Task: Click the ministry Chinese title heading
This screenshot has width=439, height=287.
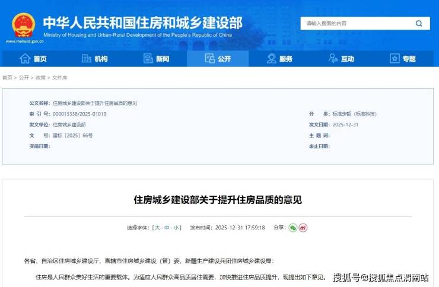Action: [x=142, y=23]
